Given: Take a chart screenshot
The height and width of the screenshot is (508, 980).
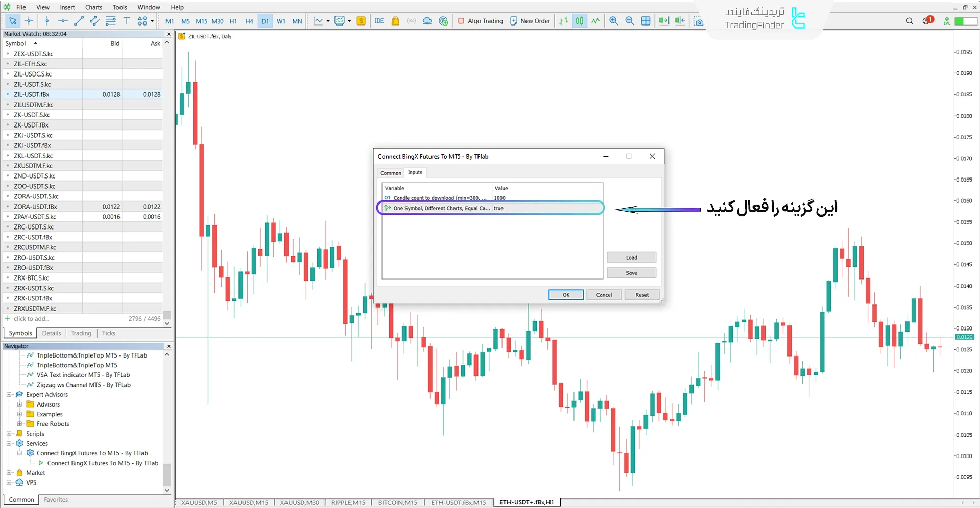Looking at the screenshot, I should [698, 21].
